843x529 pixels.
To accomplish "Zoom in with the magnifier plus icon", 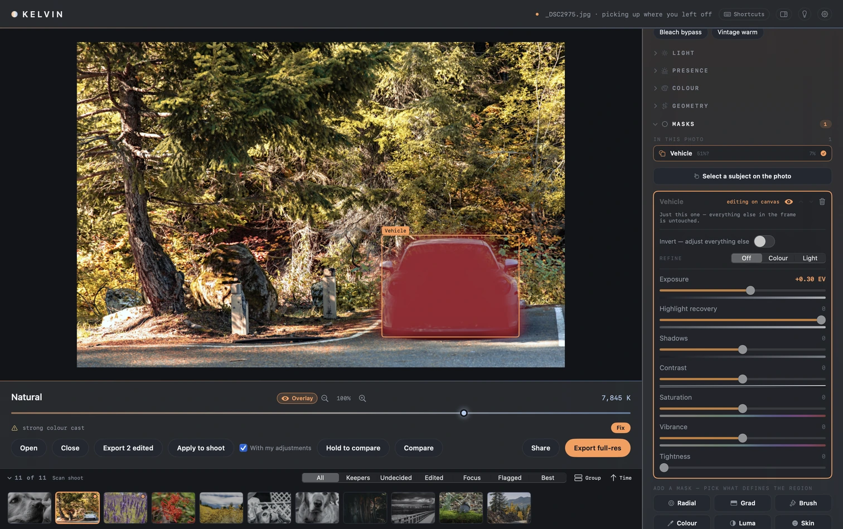I will tap(362, 399).
